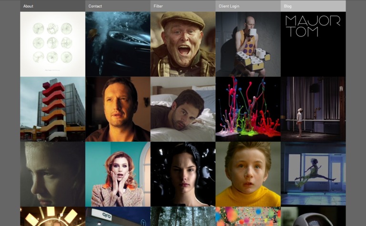The image size is (366, 226).
Task: Open the wet face profile thumbnail
Action: point(52,174)
